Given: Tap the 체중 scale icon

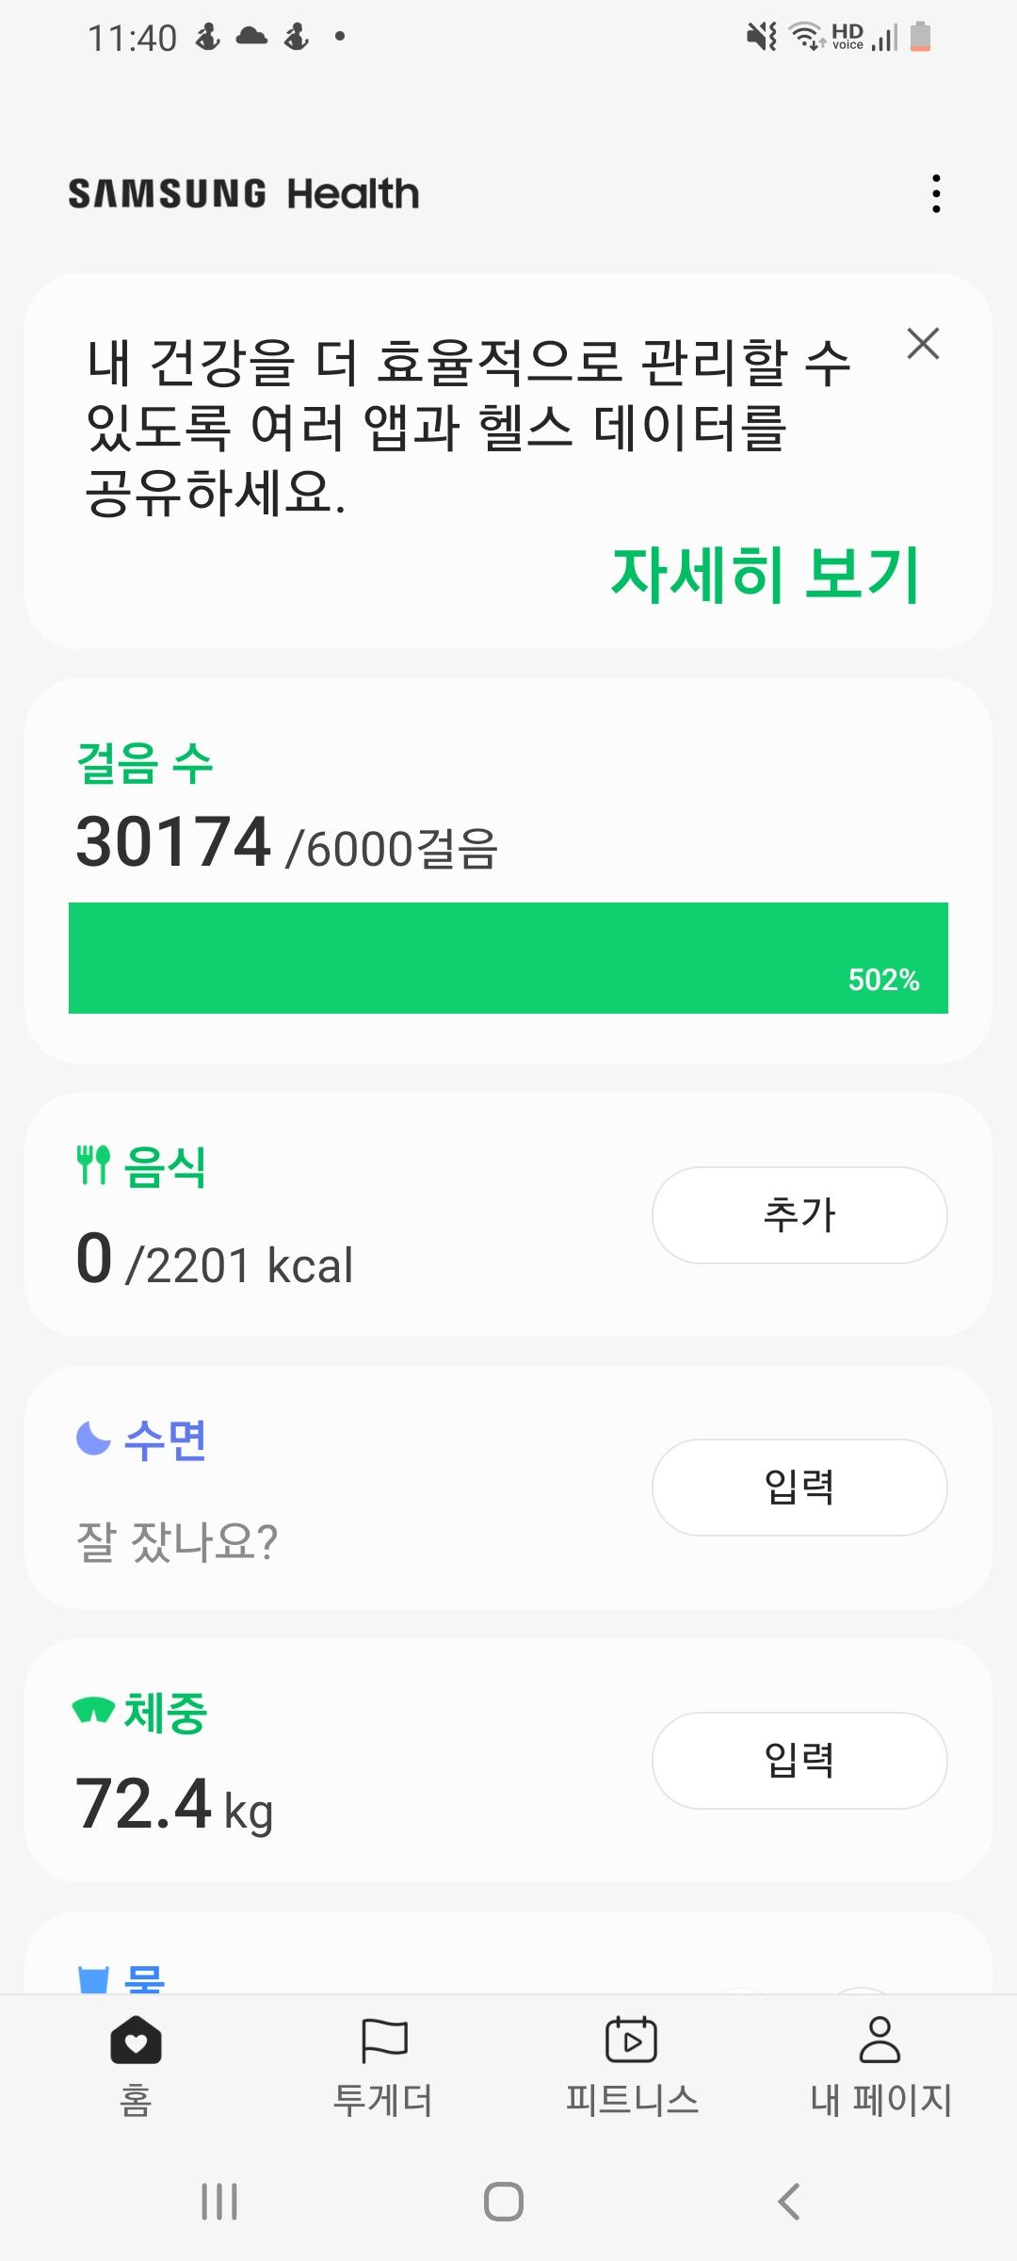Looking at the screenshot, I should pyautogui.click(x=93, y=1710).
